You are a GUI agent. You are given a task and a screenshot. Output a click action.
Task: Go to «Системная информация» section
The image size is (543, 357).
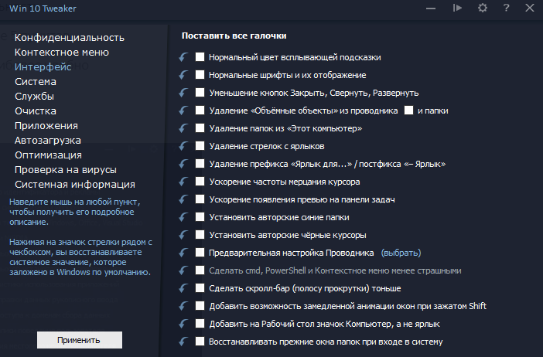click(x=75, y=184)
